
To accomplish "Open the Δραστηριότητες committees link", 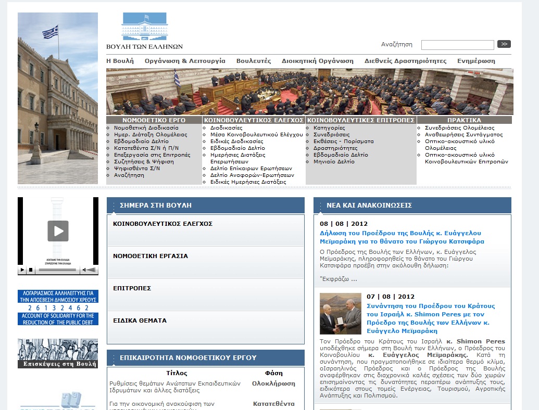I will (x=335, y=148).
